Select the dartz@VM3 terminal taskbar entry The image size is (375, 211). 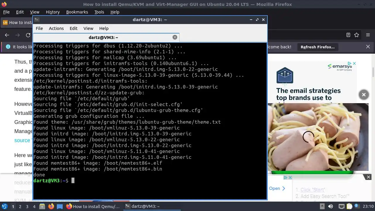coord(151,206)
